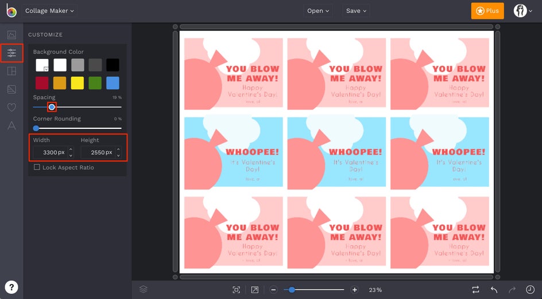Image resolution: width=542 pixels, height=299 pixels.
Task: Click the fit to screen icon
Action: [x=237, y=290]
